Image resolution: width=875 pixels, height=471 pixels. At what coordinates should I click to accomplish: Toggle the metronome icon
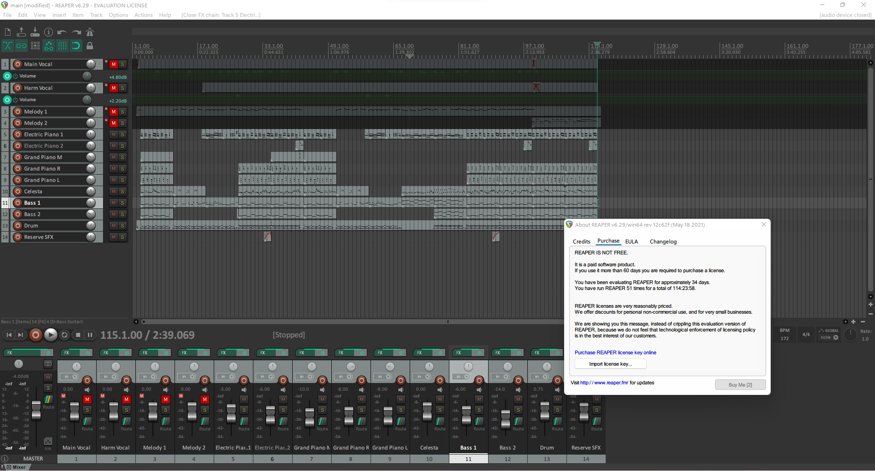tap(90, 32)
